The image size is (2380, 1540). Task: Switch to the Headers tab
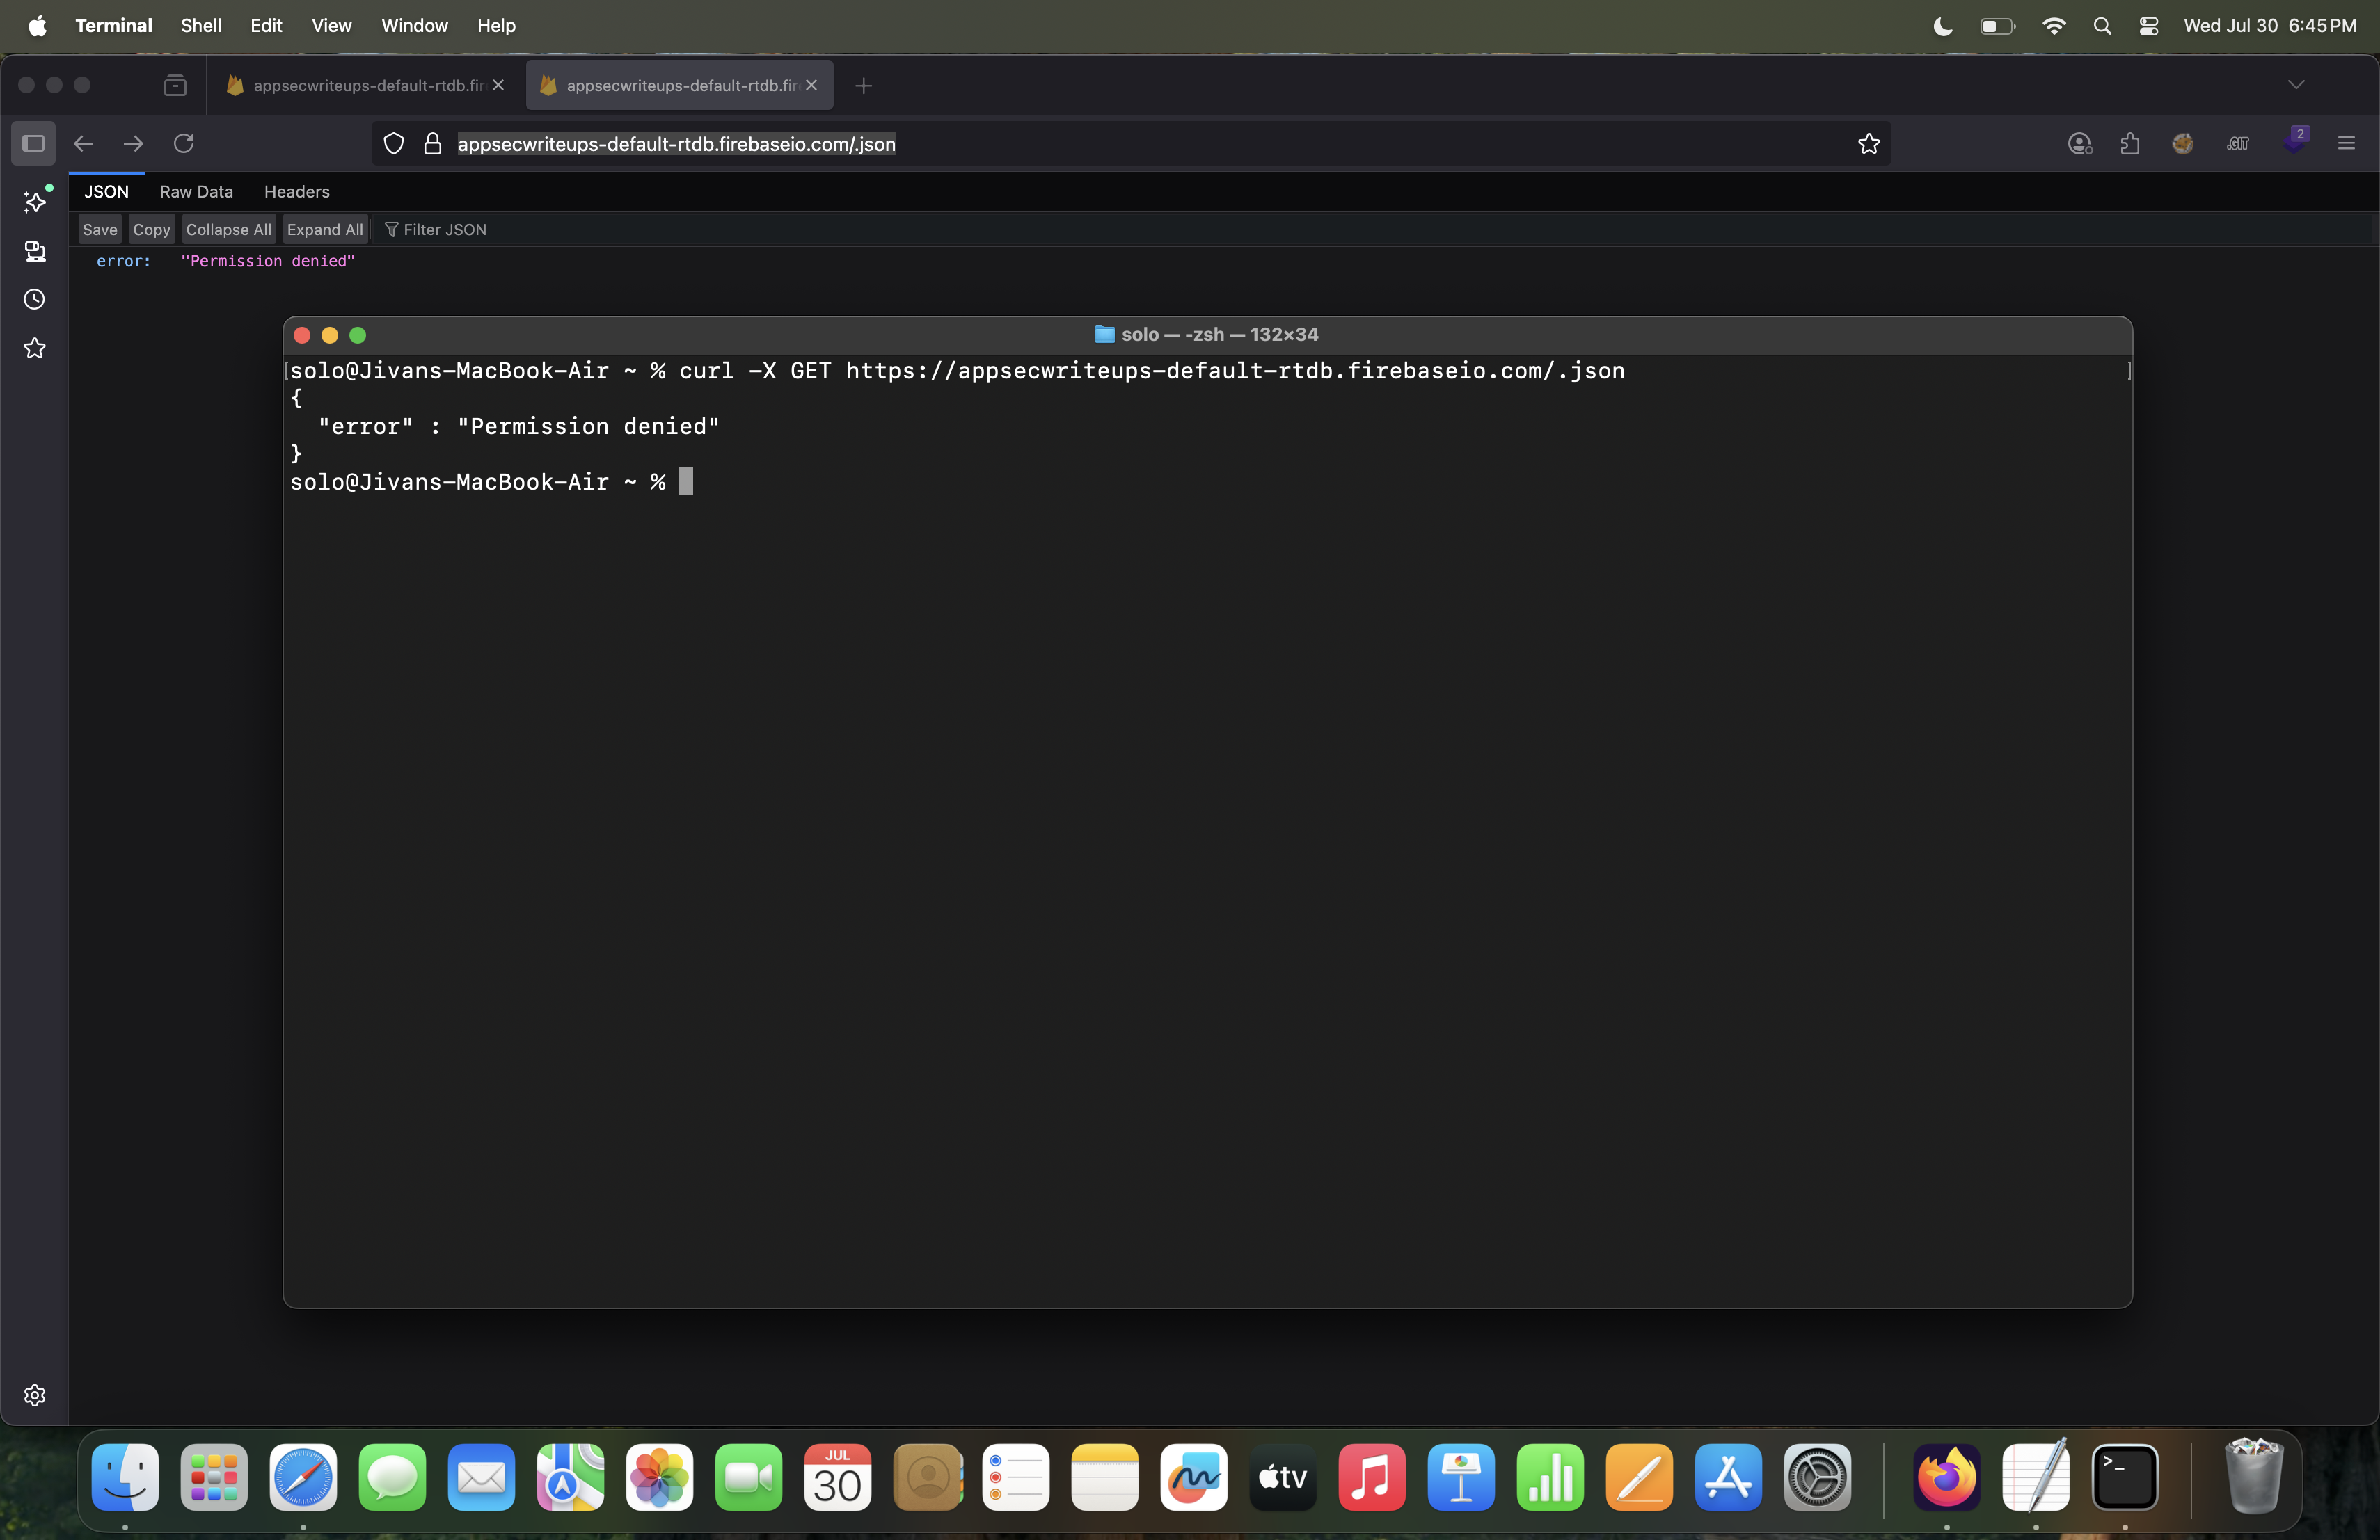296,192
